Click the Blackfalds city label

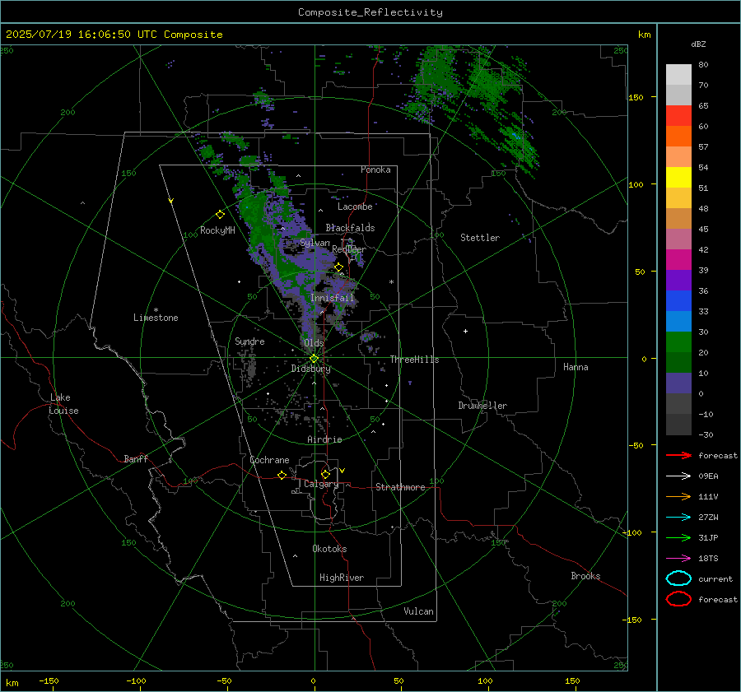point(350,228)
